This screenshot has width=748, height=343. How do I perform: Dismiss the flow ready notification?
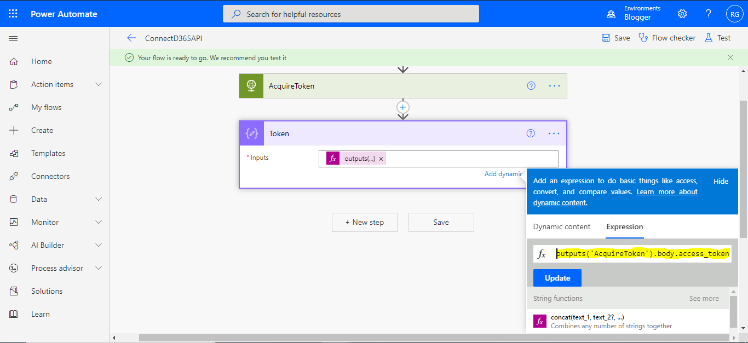[x=730, y=57]
